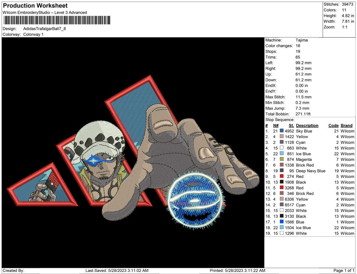Click the Wilcom EmbroideryStudio Level 3 Advanced subtitle
This screenshot has width=357, height=274.
tap(45, 13)
